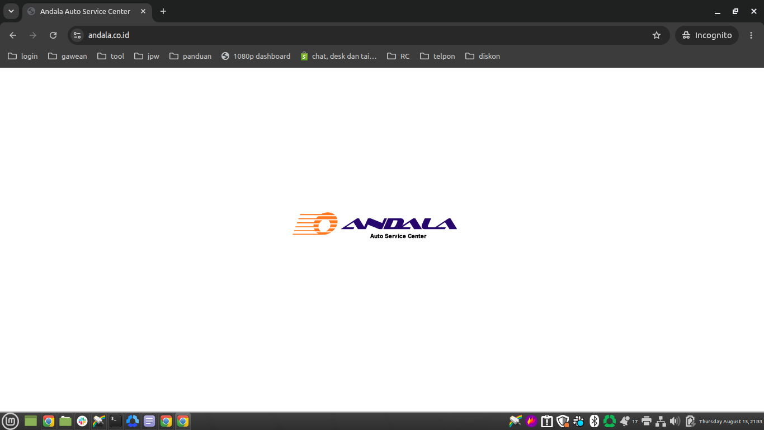The height and width of the screenshot is (430, 764).
Task: Open the calendar from Thursday August 13 clock
Action: 730,421
